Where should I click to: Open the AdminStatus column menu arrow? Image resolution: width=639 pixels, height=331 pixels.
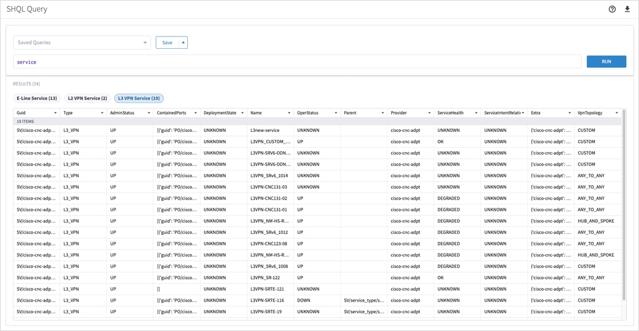tap(149, 112)
